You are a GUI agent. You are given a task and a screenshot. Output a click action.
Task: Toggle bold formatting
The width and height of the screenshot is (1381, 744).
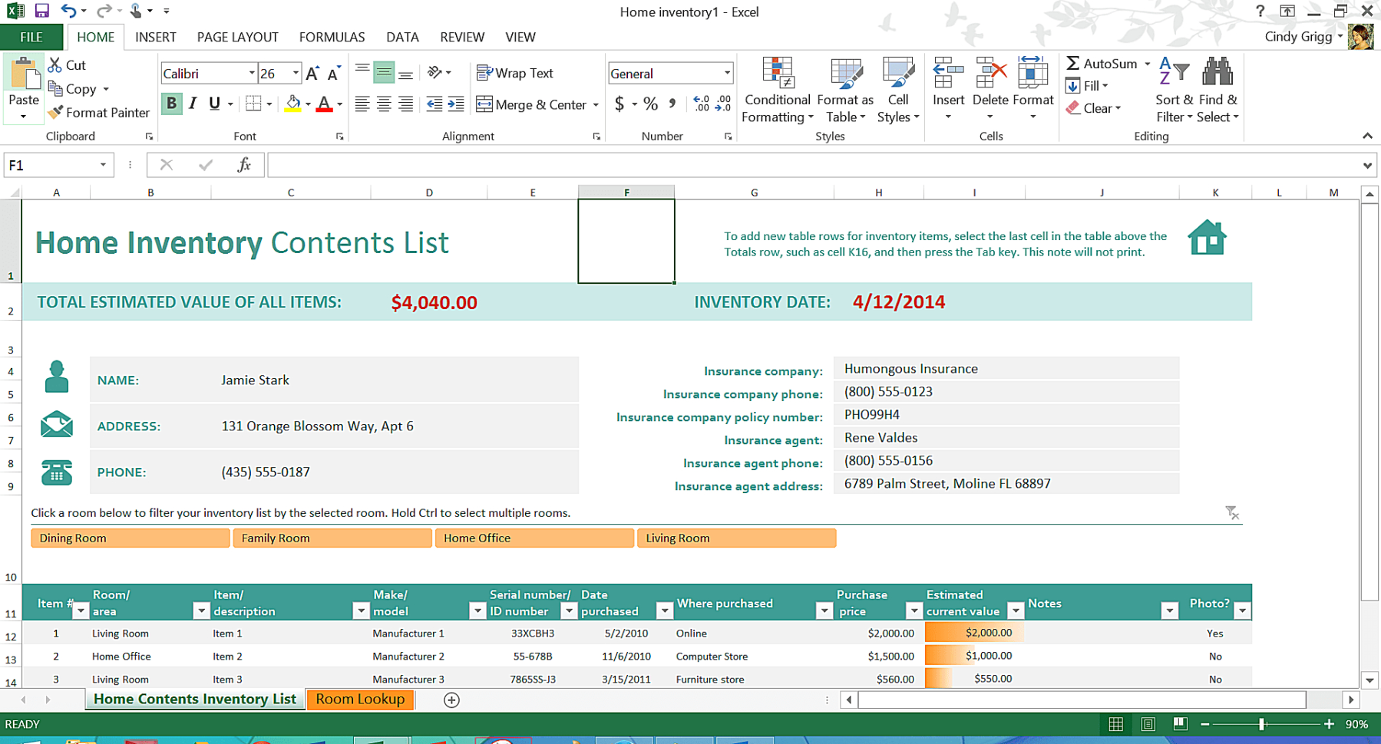tap(170, 104)
